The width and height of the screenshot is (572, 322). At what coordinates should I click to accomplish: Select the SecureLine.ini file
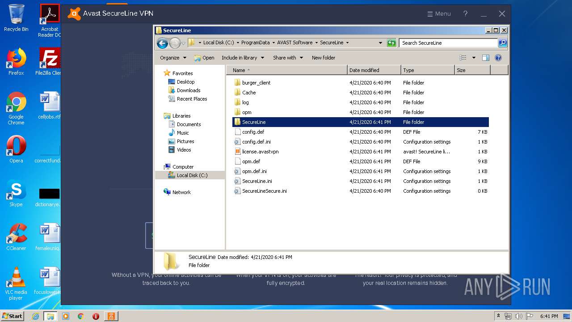(257, 181)
